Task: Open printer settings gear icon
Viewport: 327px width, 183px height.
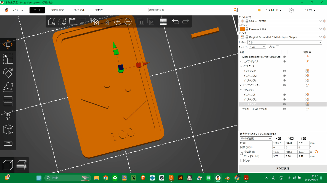Action: (x=325, y=37)
